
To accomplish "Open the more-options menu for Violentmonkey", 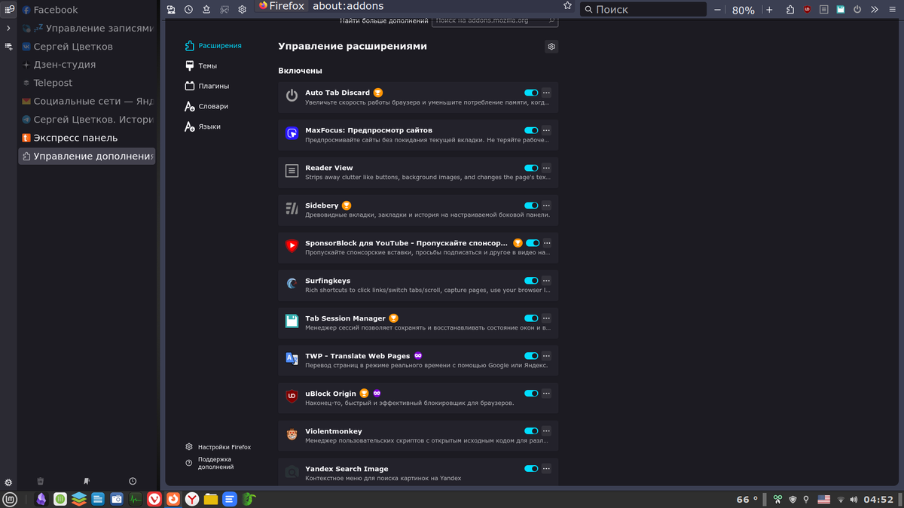I will click(x=547, y=431).
